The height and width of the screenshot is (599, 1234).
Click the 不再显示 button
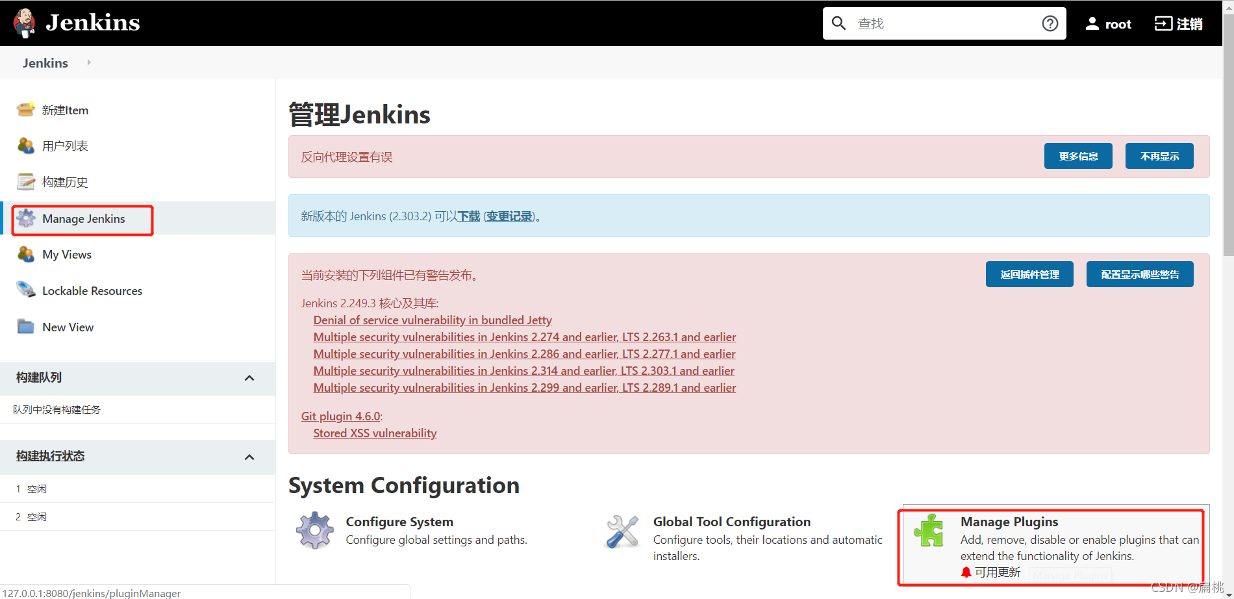(x=1159, y=156)
